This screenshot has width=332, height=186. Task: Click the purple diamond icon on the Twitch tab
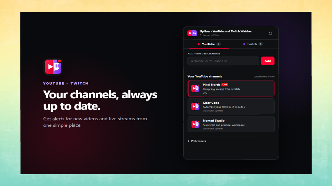pyautogui.click(x=244, y=44)
